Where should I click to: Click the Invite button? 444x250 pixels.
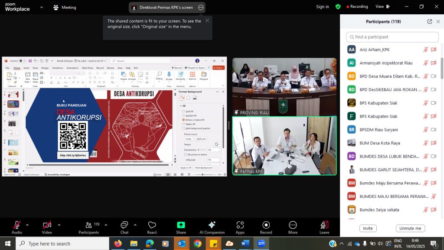[x=368, y=228]
